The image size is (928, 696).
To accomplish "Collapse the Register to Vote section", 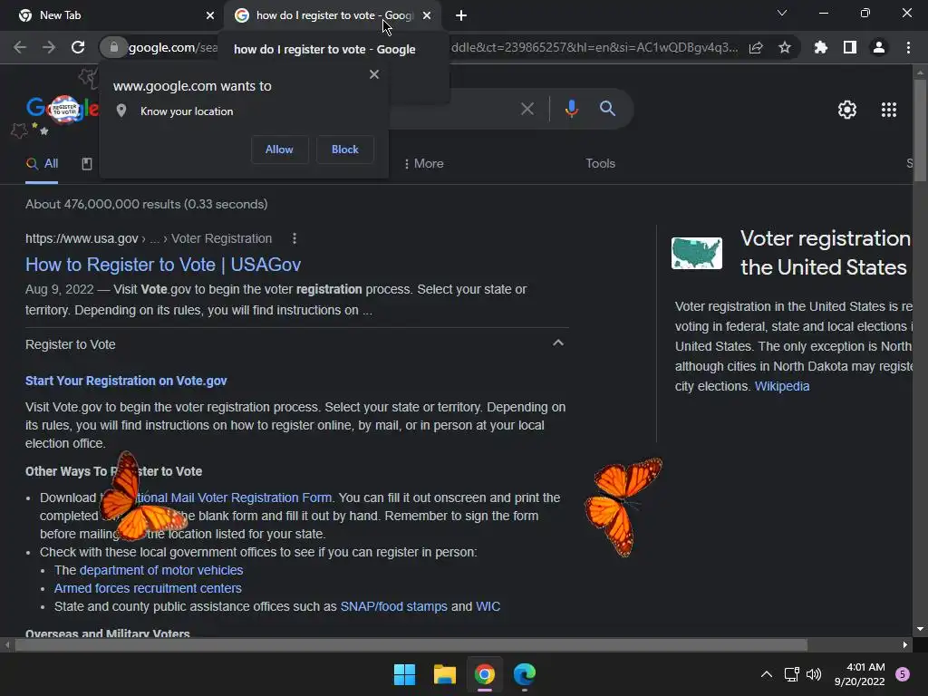I will (x=557, y=343).
